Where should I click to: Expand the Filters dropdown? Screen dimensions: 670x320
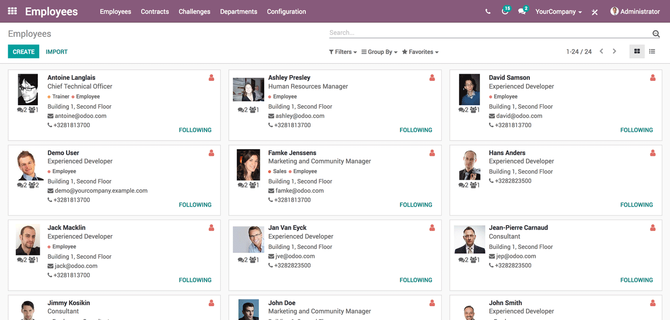343,52
